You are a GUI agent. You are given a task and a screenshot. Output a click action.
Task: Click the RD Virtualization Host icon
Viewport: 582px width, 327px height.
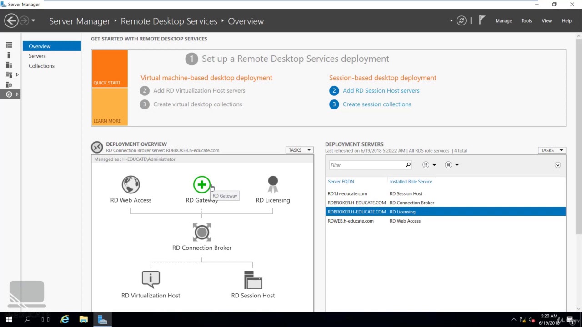click(x=151, y=280)
